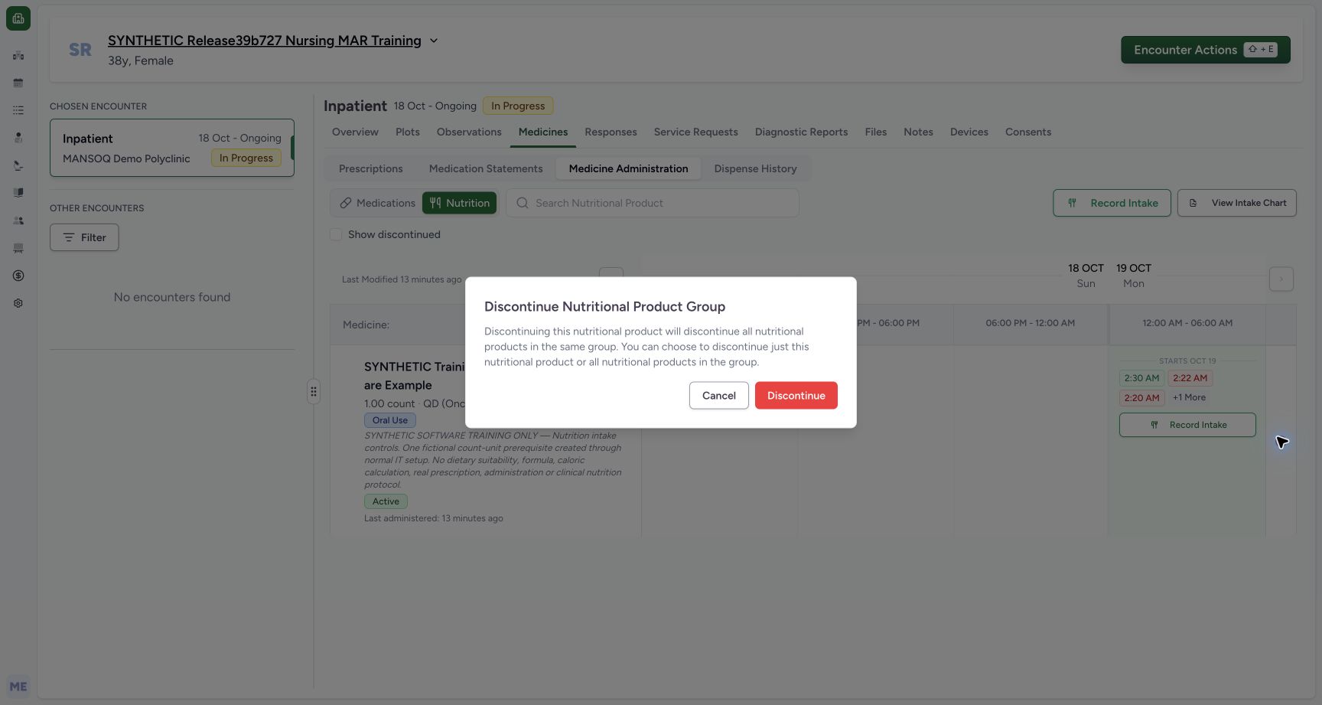Image resolution: width=1322 pixels, height=705 pixels.
Task: Click Record Intake in the Oct 19 column
Action: point(1187,425)
